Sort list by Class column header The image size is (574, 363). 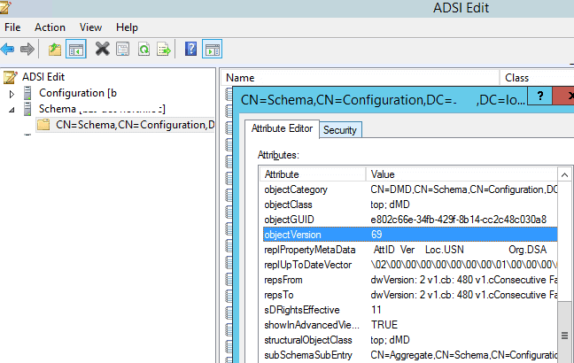[x=537, y=78]
